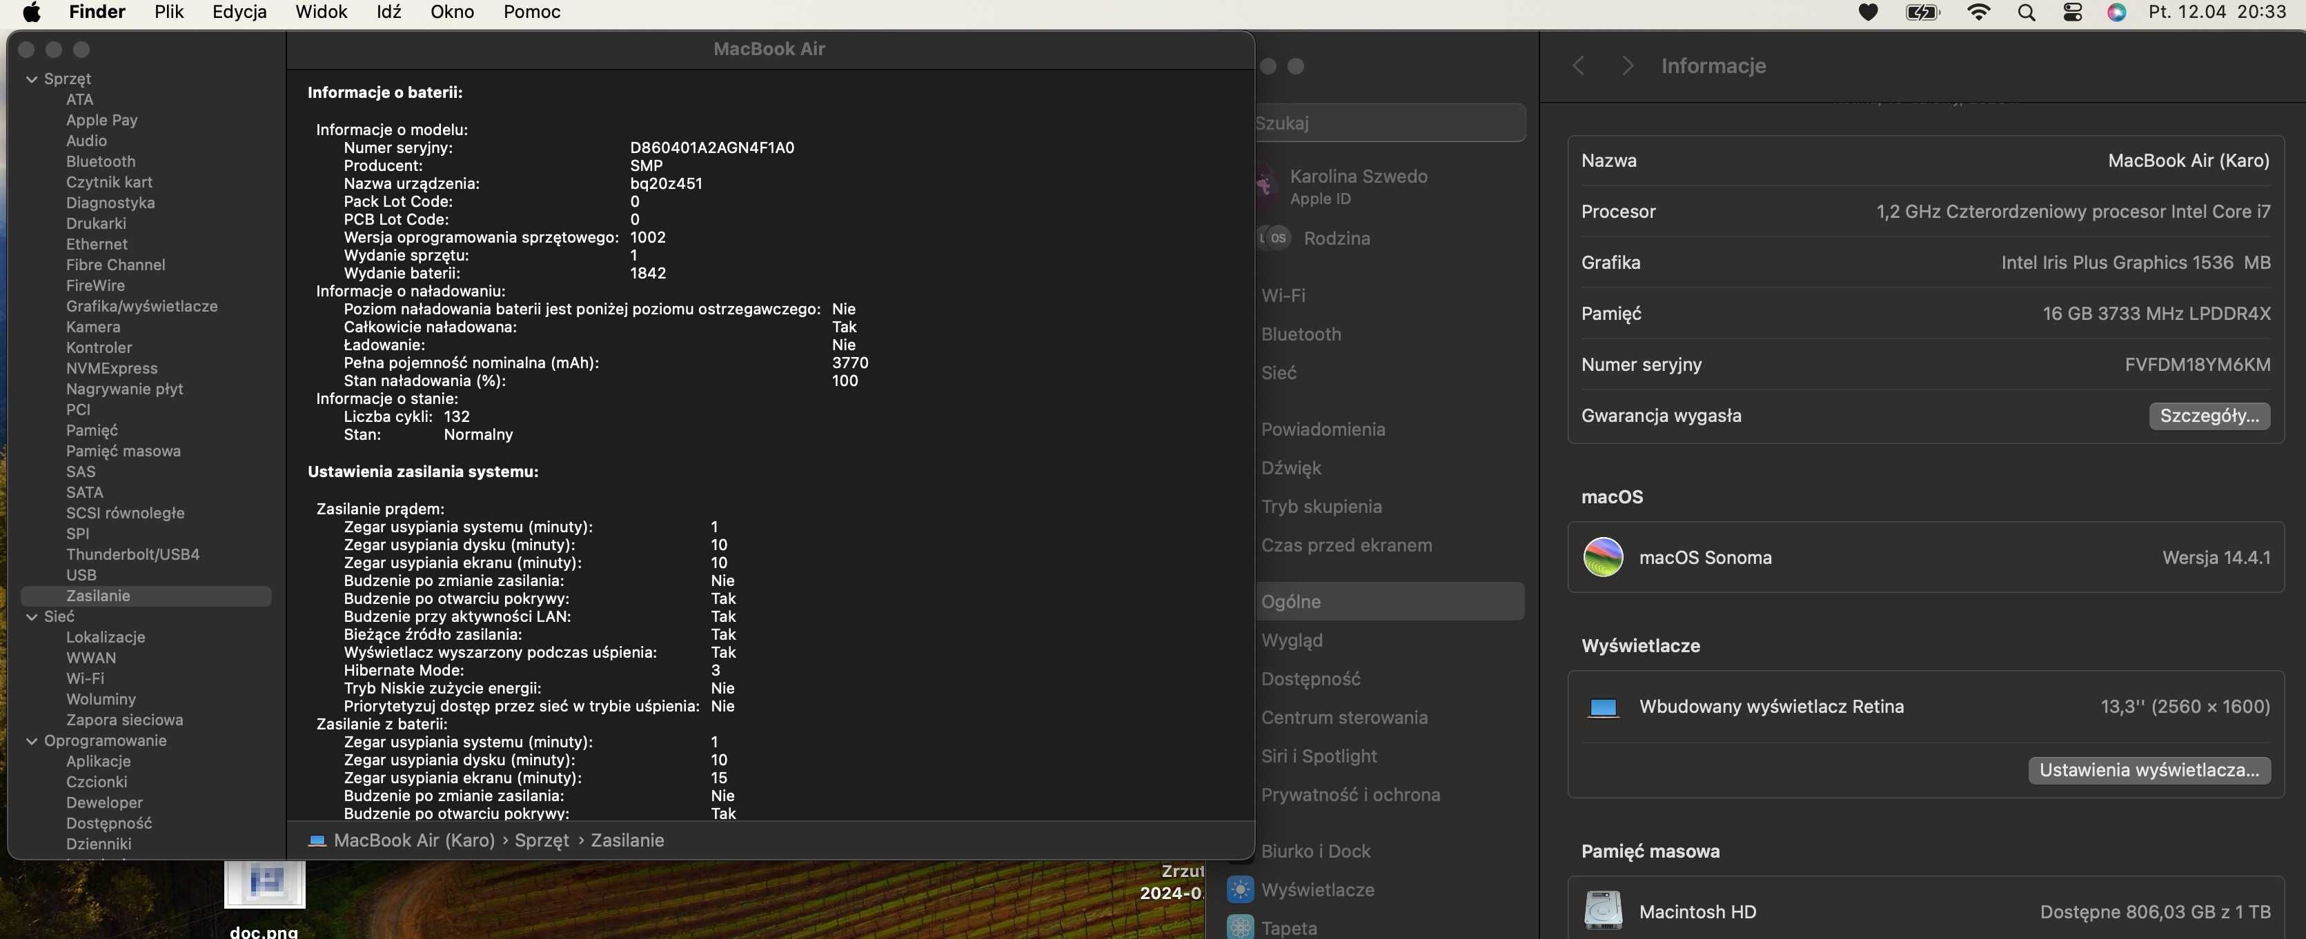Screen dimensions: 2306x939
Task: Collapse the Oprogramowanie tree section
Action: (x=32, y=740)
